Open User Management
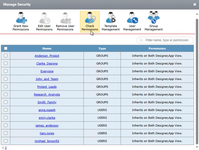 (x=132, y=22)
